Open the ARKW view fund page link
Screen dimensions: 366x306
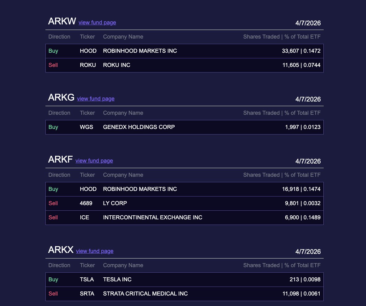click(97, 23)
